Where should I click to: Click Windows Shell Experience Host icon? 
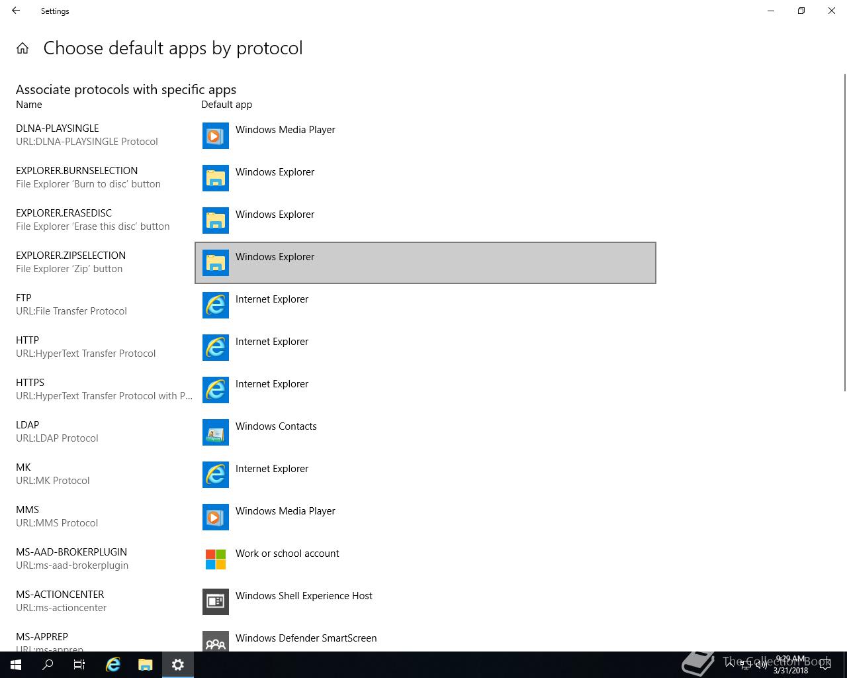216,602
